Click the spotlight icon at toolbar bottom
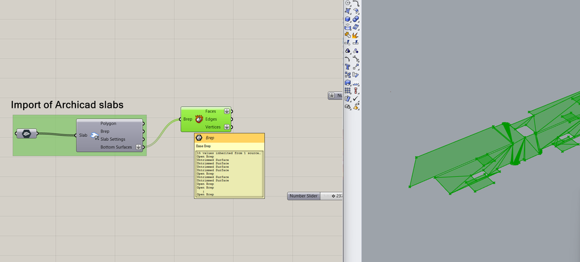The height and width of the screenshot is (262, 580). pos(356,107)
